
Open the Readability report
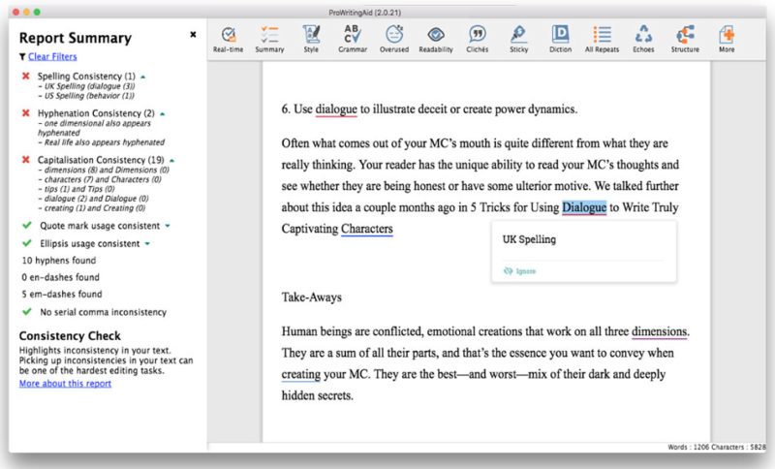[435, 38]
